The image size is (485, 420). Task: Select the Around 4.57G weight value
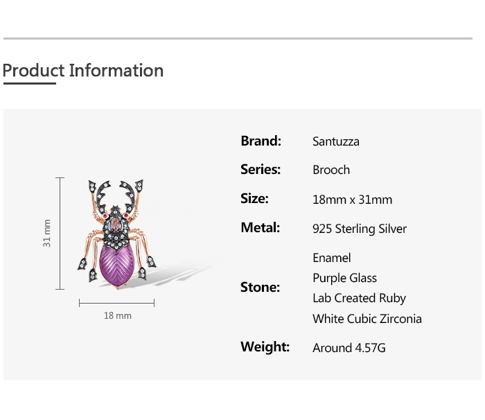coord(349,348)
